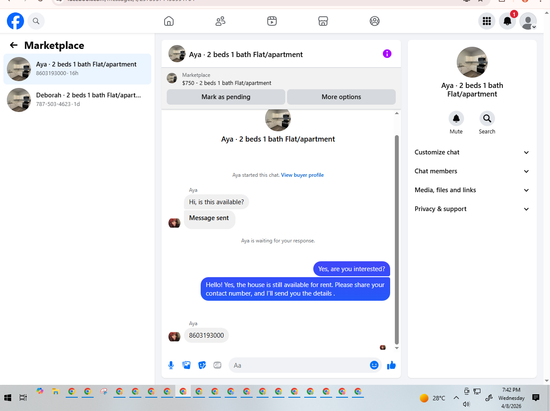Open the taskbar clock showing 7:42 PM
This screenshot has width=550, height=411.
coord(511,398)
